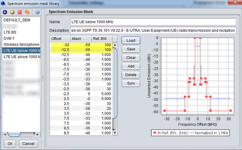The width and height of the screenshot is (242, 150).
Task: Click table scroll down arrow
Action: 115,133
